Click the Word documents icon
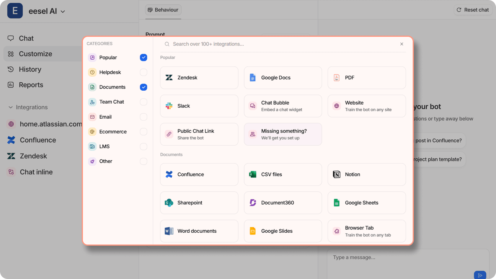The image size is (496, 279). click(x=169, y=231)
